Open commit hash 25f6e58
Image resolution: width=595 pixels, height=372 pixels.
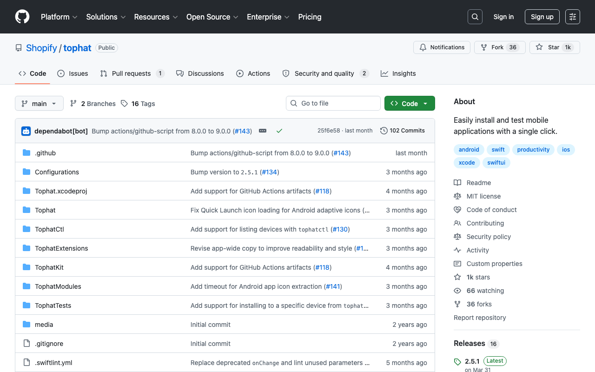point(329,131)
